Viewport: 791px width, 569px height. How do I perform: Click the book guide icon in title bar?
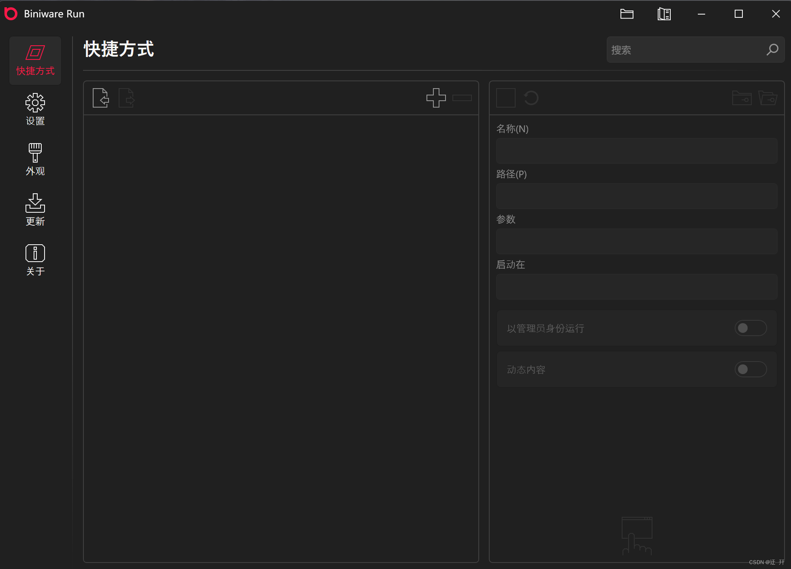(664, 14)
